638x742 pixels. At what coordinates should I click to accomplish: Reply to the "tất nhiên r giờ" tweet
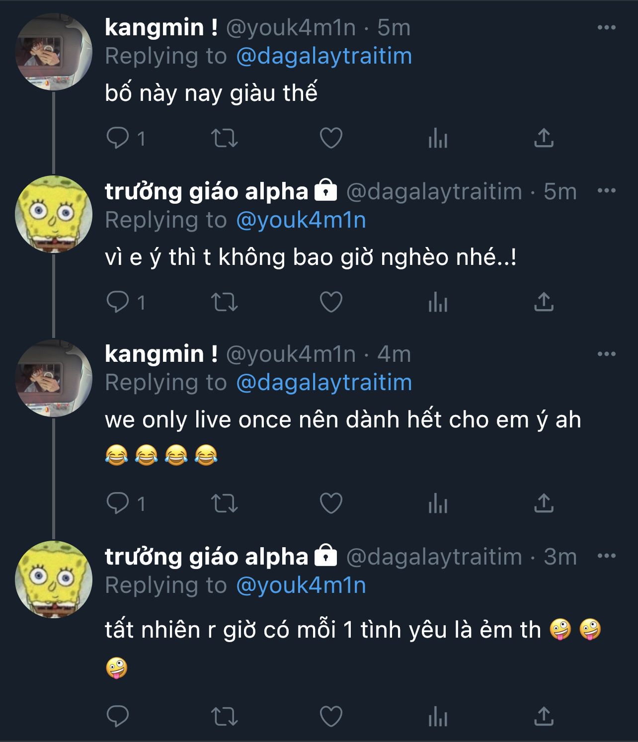118,716
